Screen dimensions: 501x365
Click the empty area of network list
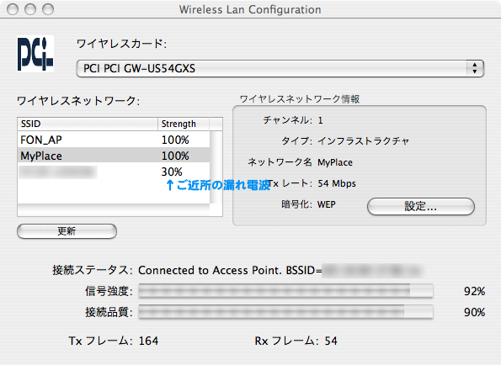pos(114,192)
